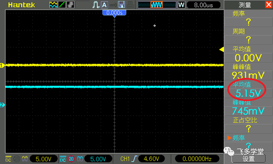Click the 0.00000Hz frequency counter readout
The image size is (273, 164).
(x=197, y=159)
